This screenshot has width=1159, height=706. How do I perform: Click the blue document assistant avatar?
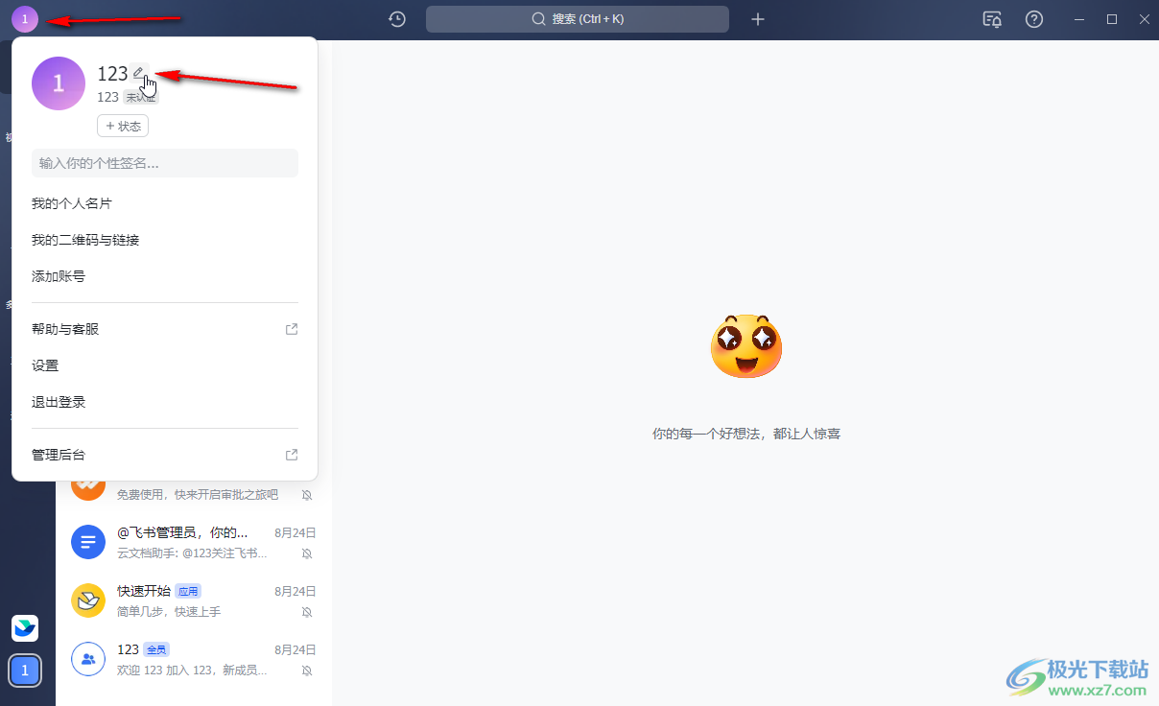point(88,543)
